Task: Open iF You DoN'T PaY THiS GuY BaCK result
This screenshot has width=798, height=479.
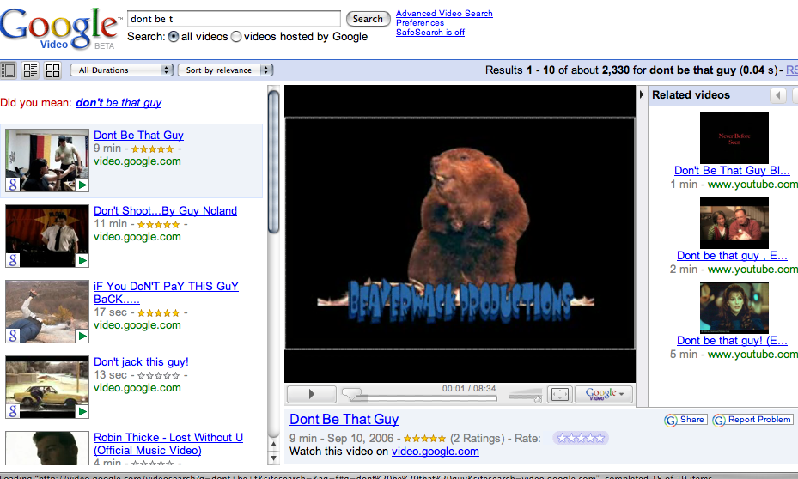Action: (166, 293)
